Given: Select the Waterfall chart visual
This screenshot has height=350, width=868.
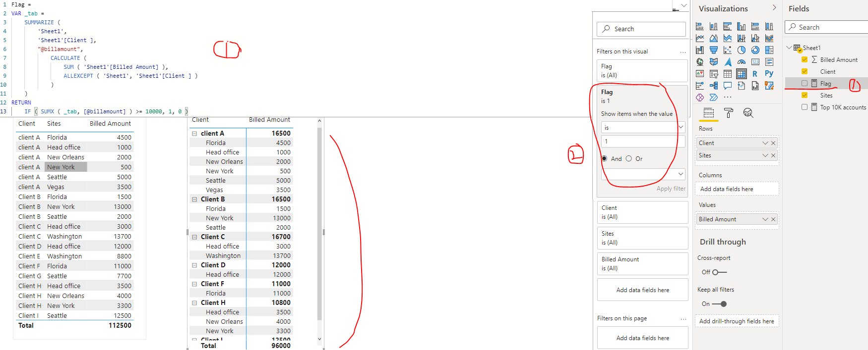Looking at the screenshot, I should [x=700, y=50].
